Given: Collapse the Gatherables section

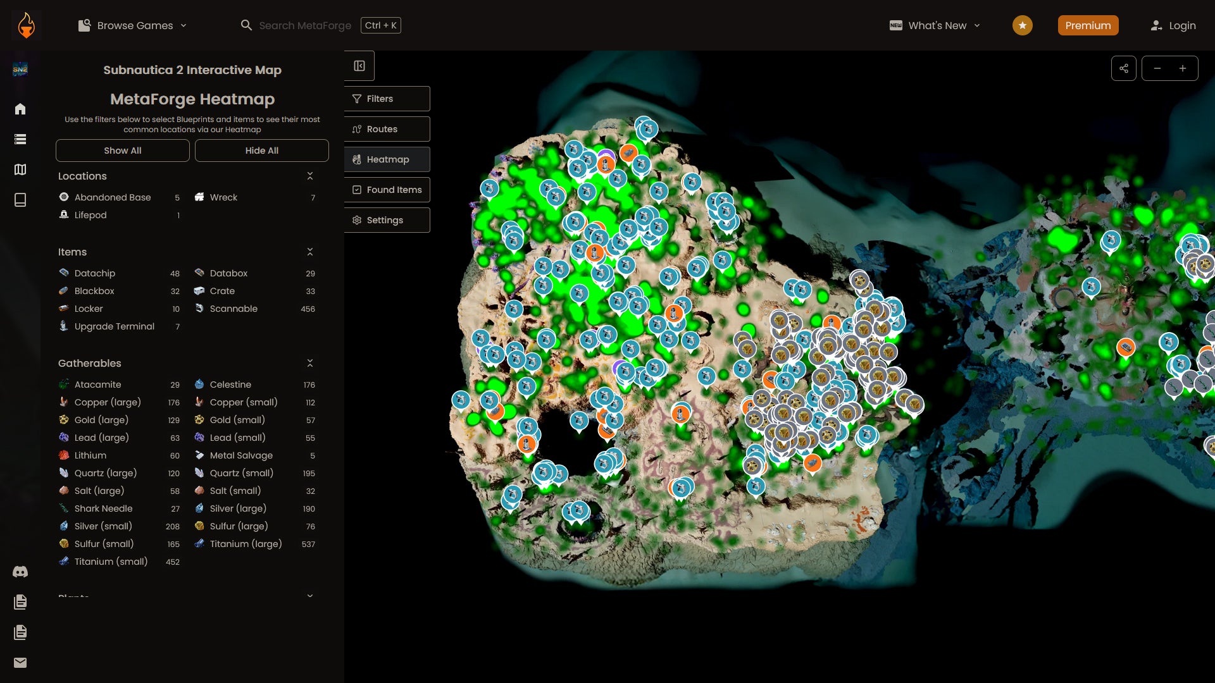Looking at the screenshot, I should (x=310, y=363).
